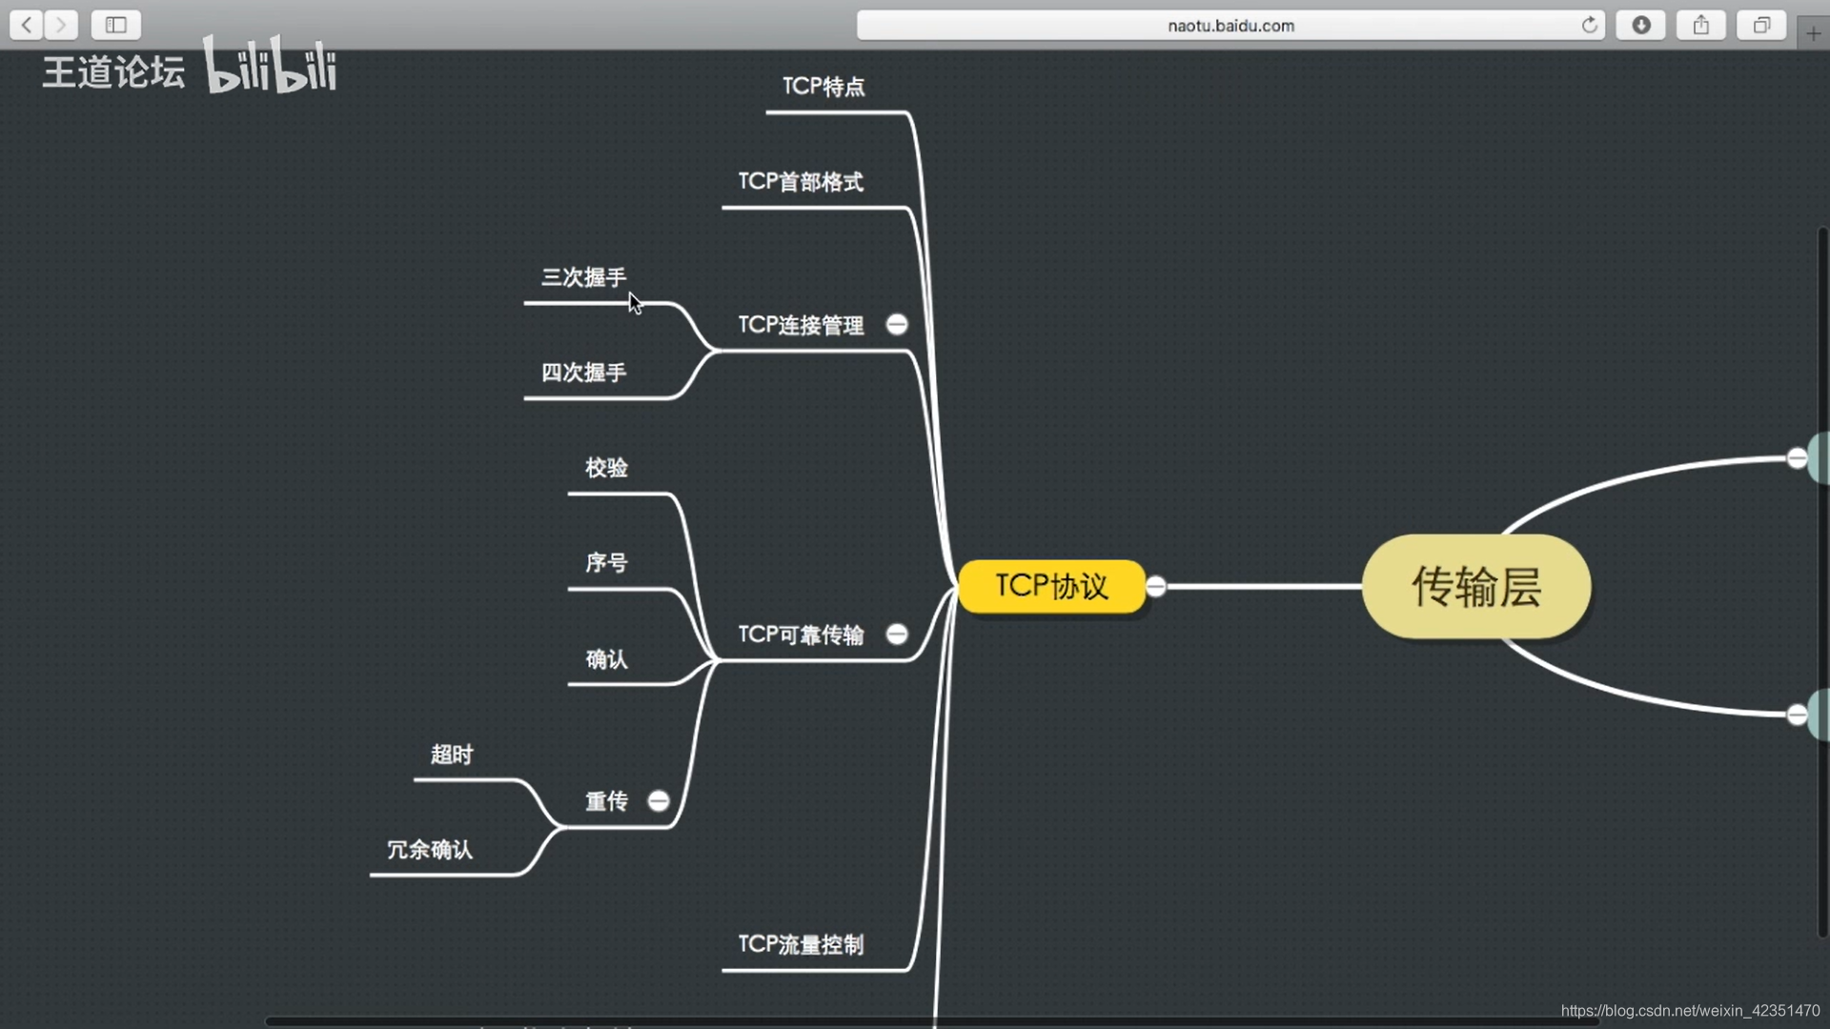
Task: Select the TCP可靠传输 node
Action: 801,635
